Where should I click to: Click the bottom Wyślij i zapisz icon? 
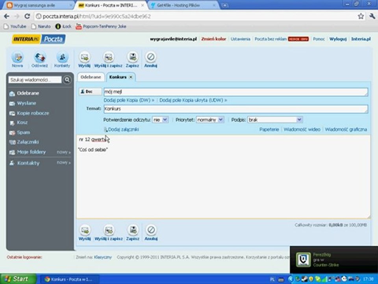(109, 230)
